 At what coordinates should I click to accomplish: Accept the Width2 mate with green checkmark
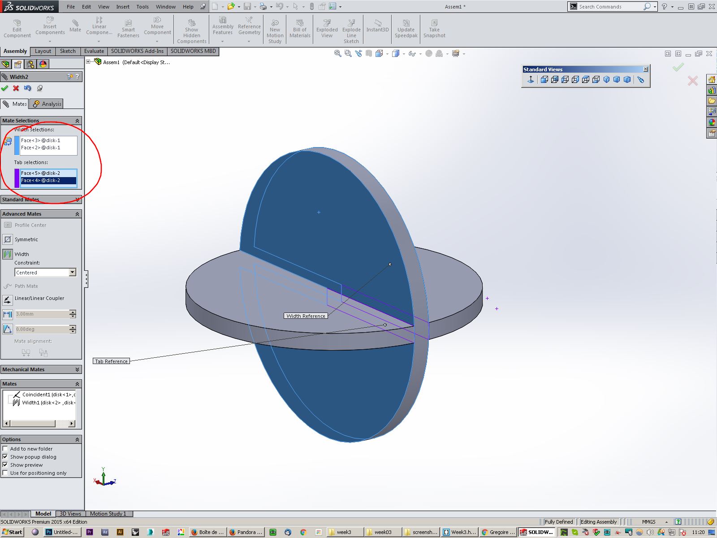[x=5, y=88]
